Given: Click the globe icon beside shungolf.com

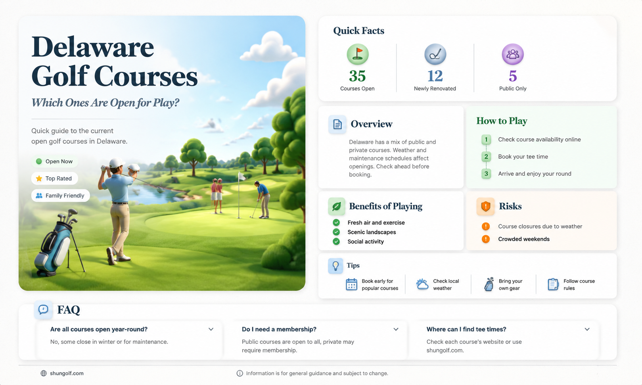Looking at the screenshot, I should (44, 373).
